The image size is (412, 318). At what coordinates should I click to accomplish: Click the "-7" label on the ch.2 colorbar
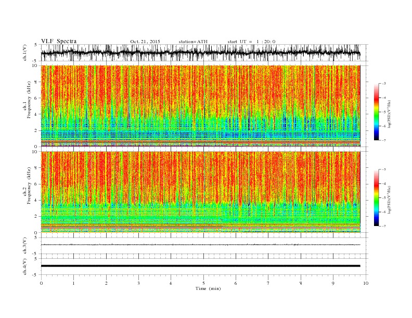click(383, 226)
